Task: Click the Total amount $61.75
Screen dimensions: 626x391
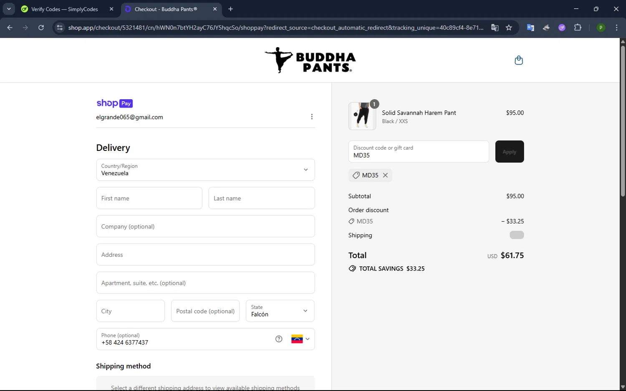Action: point(512,256)
